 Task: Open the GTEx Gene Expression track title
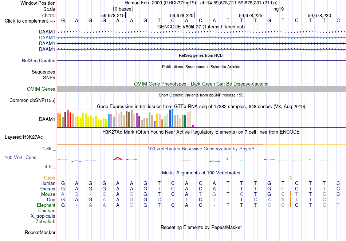click(x=201, y=107)
